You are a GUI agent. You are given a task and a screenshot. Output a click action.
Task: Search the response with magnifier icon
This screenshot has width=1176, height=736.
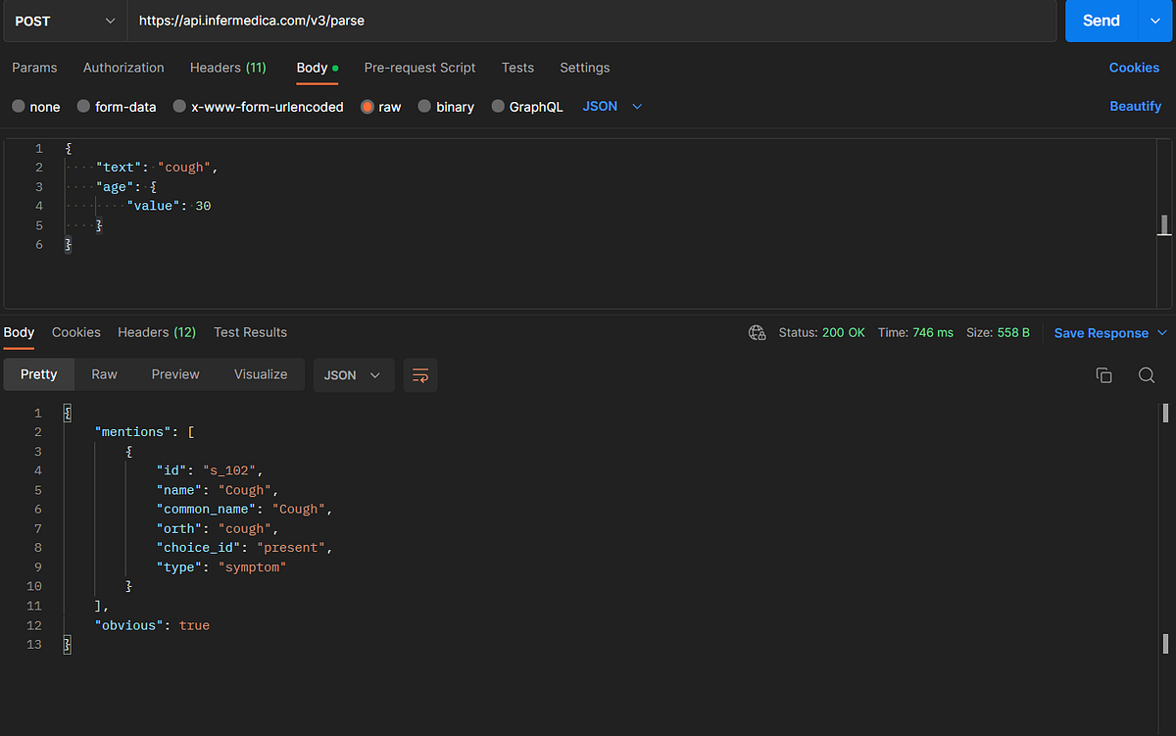coord(1147,375)
